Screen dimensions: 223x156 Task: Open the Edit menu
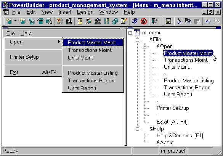point(31,12)
